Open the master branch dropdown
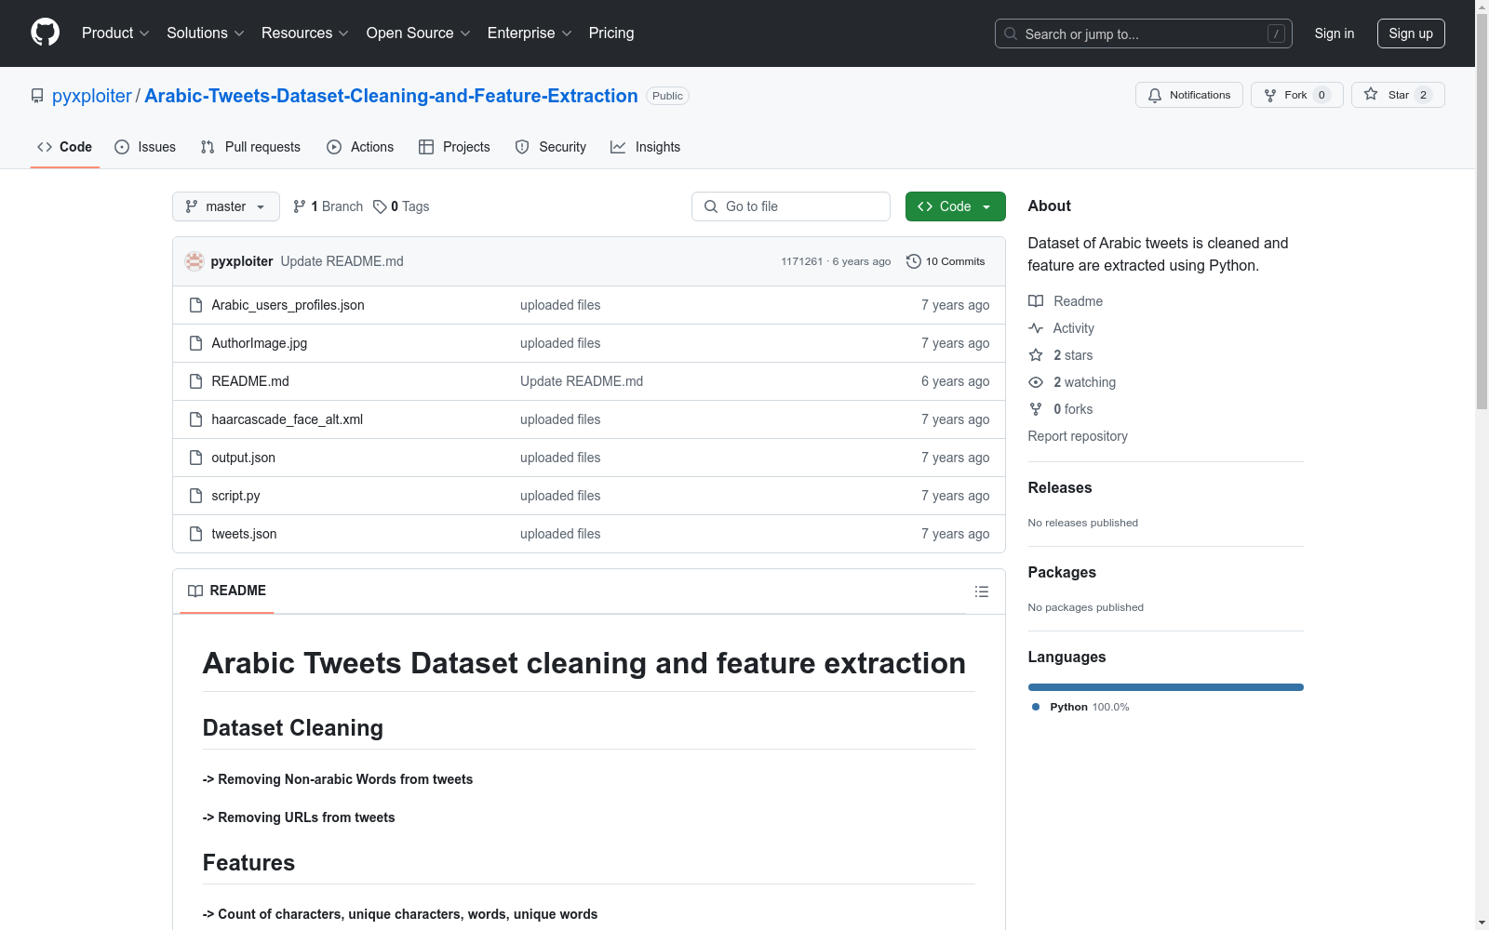The height and width of the screenshot is (930, 1489). (226, 206)
